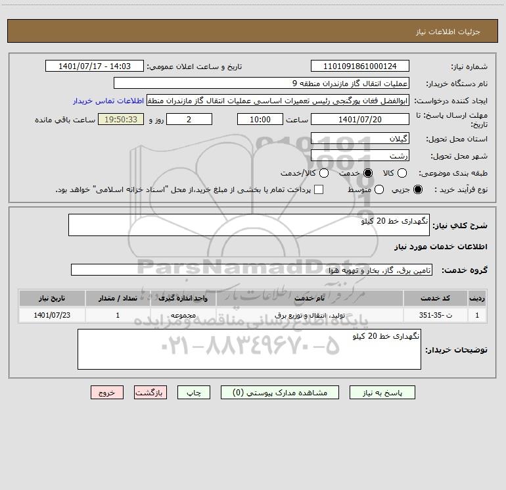Click the quantity cell in the service row
506x490 pixels.
(x=118, y=315)
